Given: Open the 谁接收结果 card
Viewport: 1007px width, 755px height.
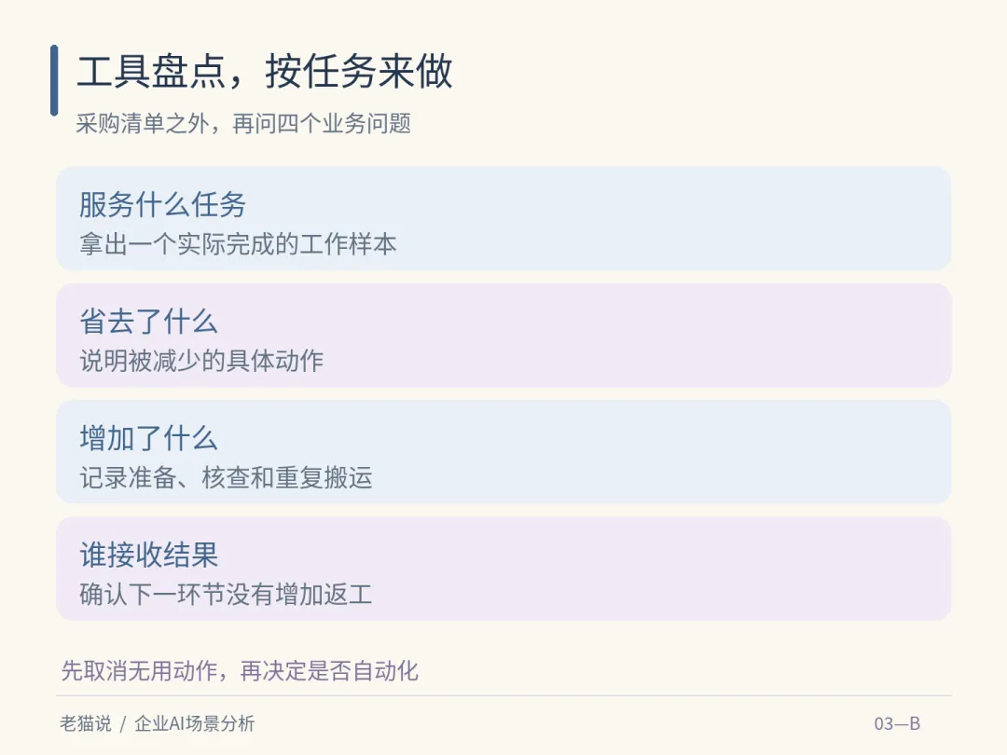Looking at the screenshot, I should pyautogui.click(x=504, y=569).
